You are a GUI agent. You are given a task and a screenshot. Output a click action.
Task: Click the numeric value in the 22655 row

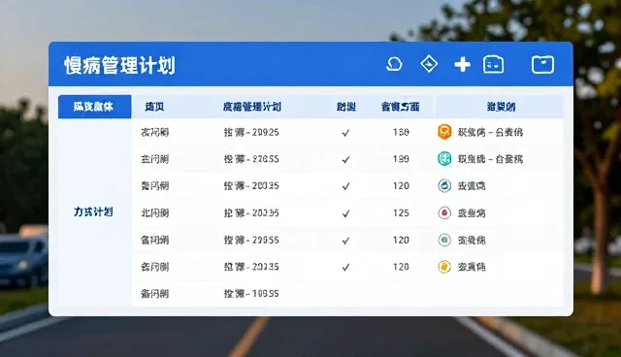401,159
